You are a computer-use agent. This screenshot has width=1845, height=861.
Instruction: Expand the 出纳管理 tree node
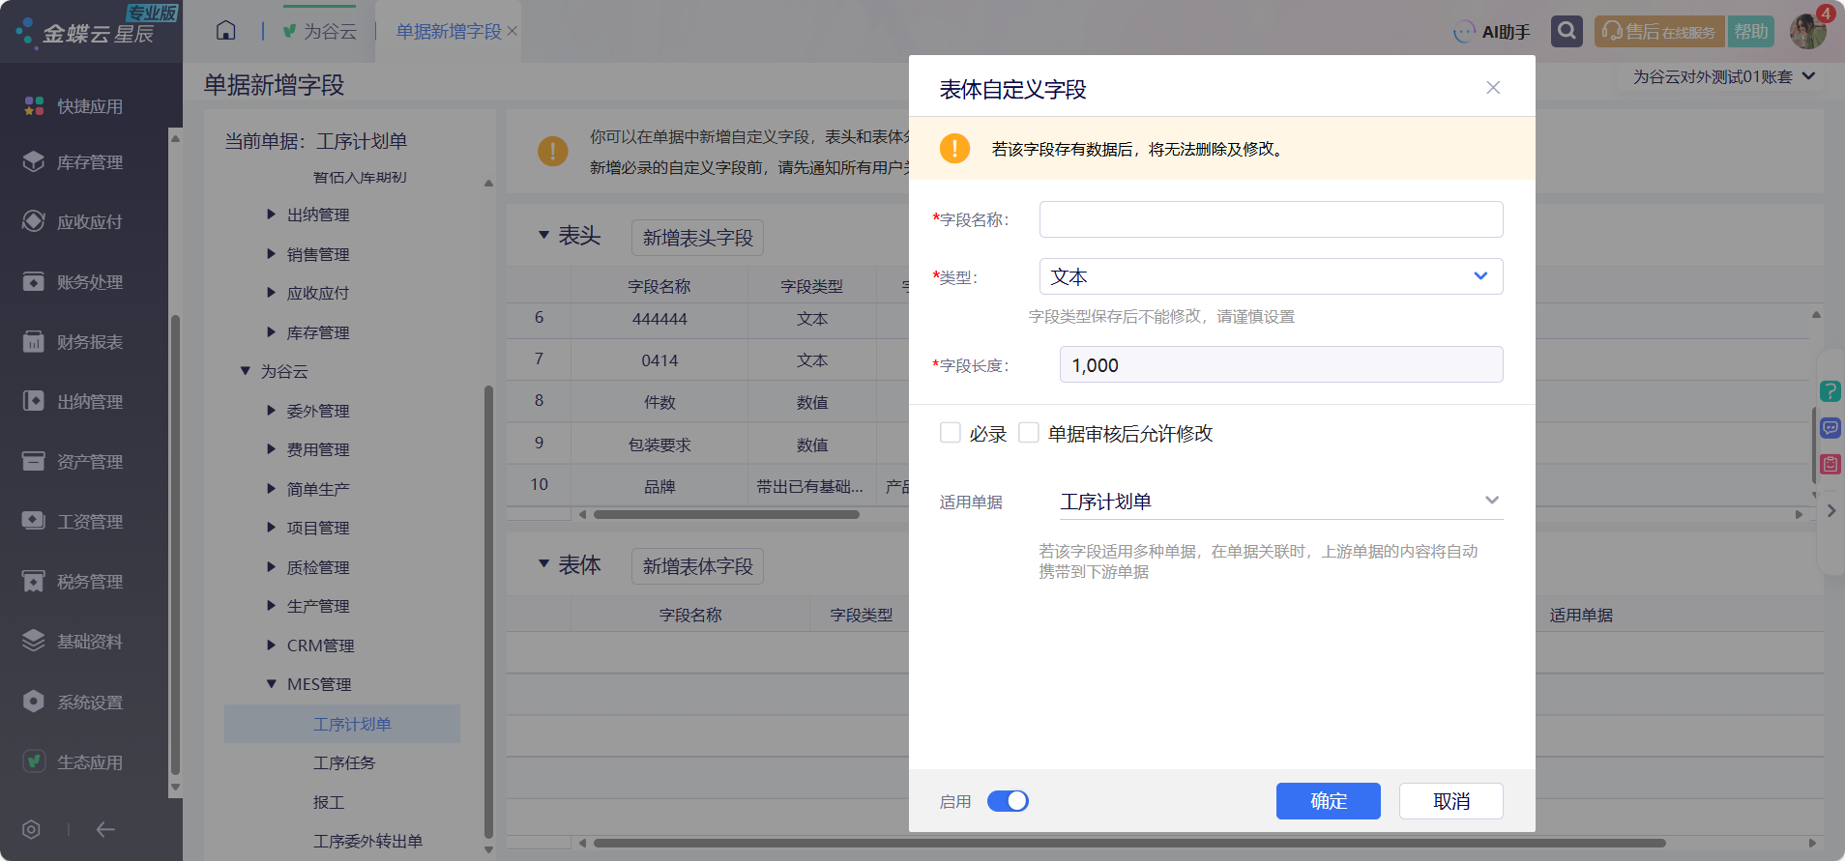pyautogui.click(x=272, y=215)
